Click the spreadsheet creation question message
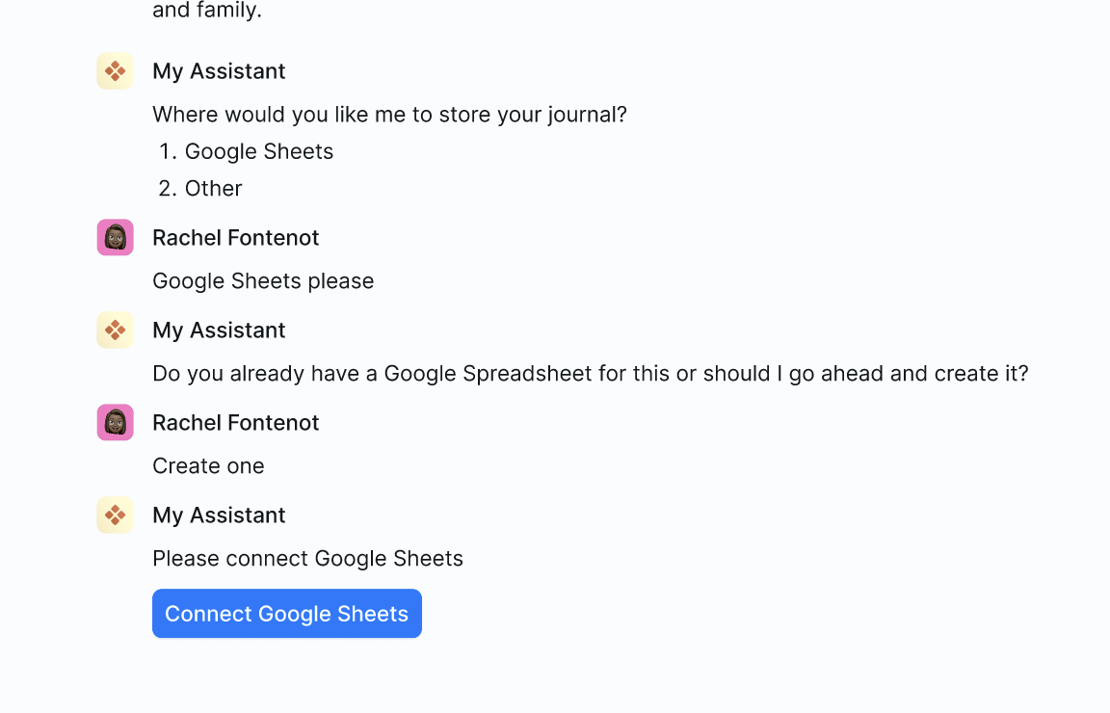Viewport: 1110px width, 713px height. [x=591, y=373]
